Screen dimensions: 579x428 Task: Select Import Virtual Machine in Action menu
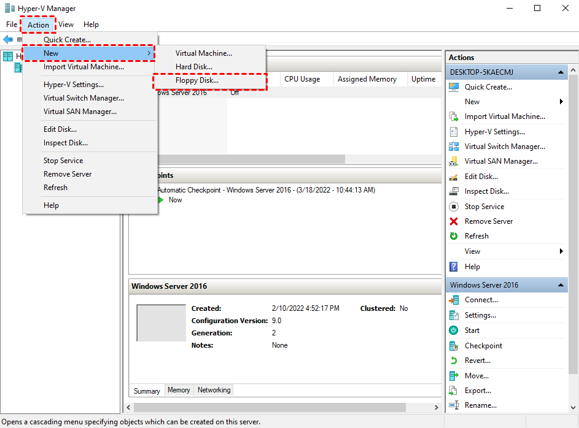pyautogui.click(x=90, y=67)
